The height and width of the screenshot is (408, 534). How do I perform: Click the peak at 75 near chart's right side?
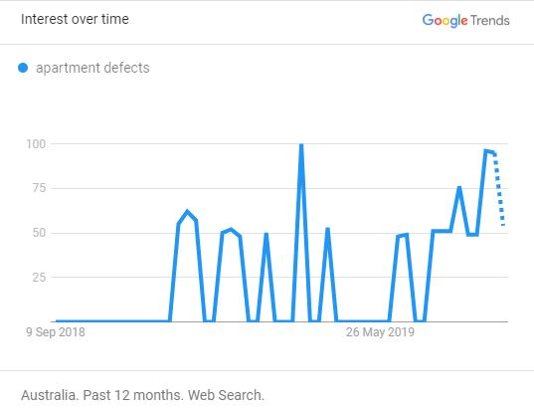pyautogui.click(x=459, y=188)
